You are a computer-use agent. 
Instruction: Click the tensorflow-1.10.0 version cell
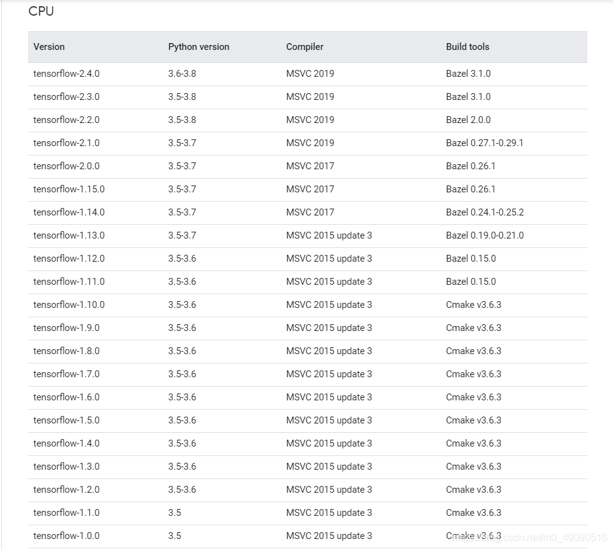tap(69, 305)
